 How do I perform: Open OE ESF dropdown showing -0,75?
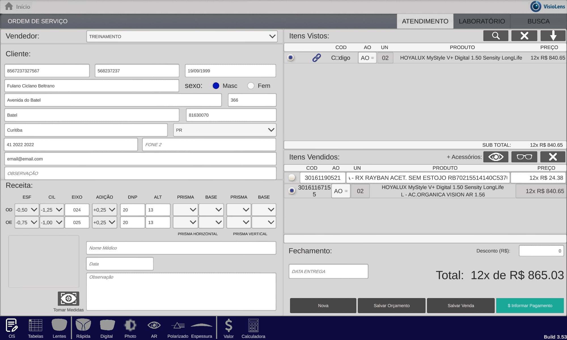click(27, 222)
